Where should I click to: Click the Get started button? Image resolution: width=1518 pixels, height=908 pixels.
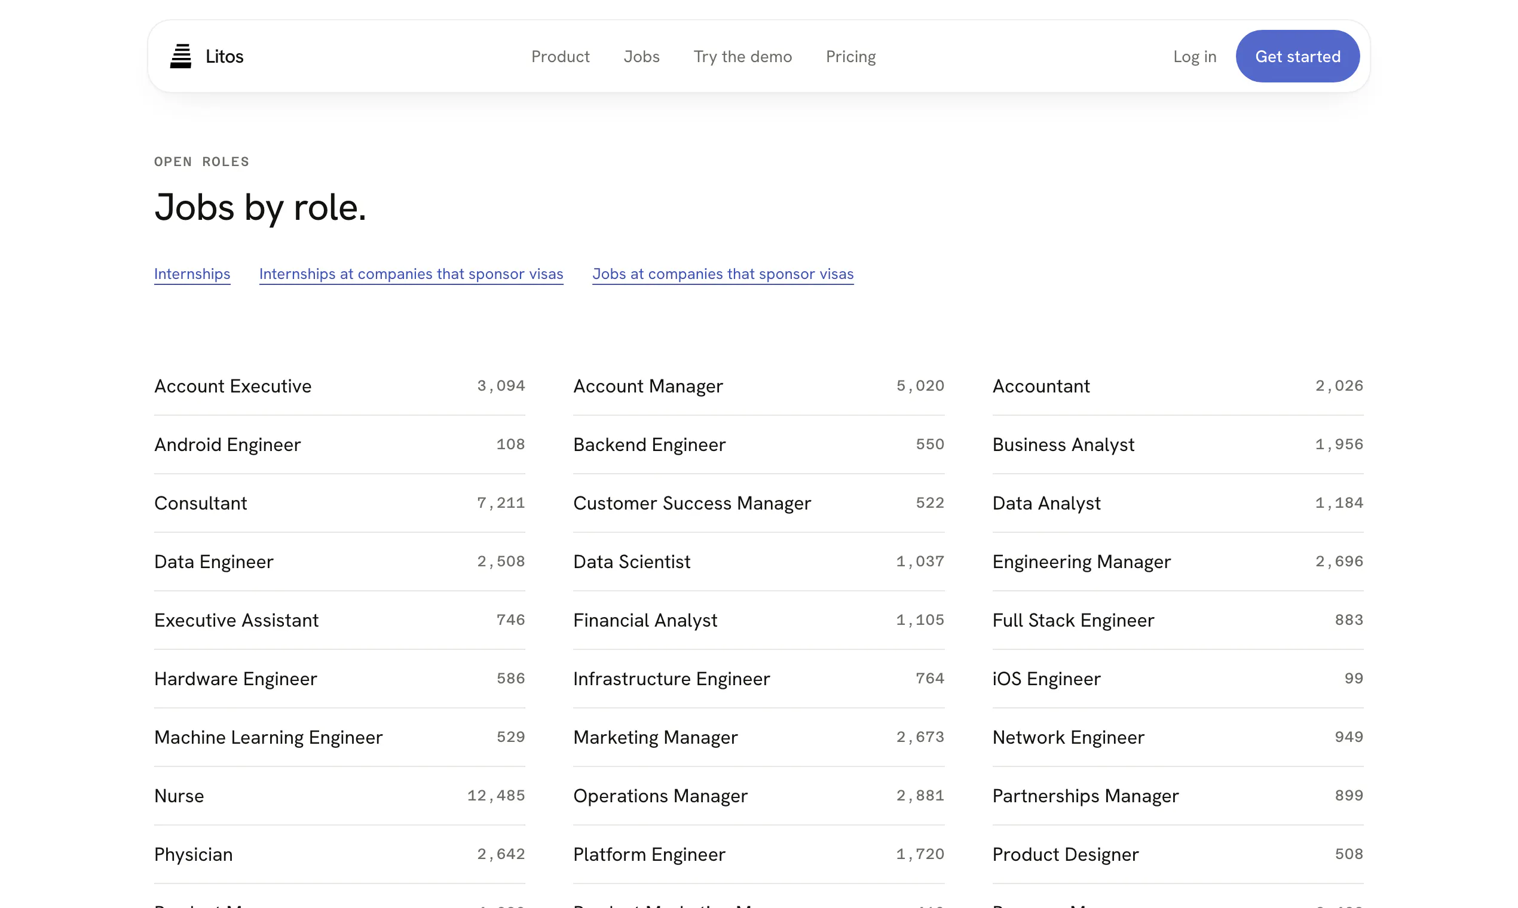coord(1297,56)
